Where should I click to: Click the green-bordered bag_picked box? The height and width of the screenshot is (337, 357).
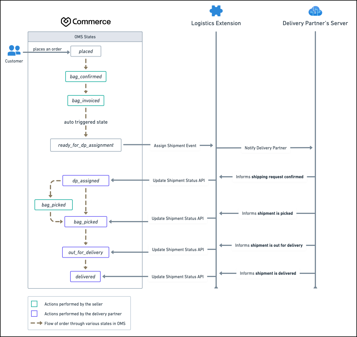click(54, 205)
